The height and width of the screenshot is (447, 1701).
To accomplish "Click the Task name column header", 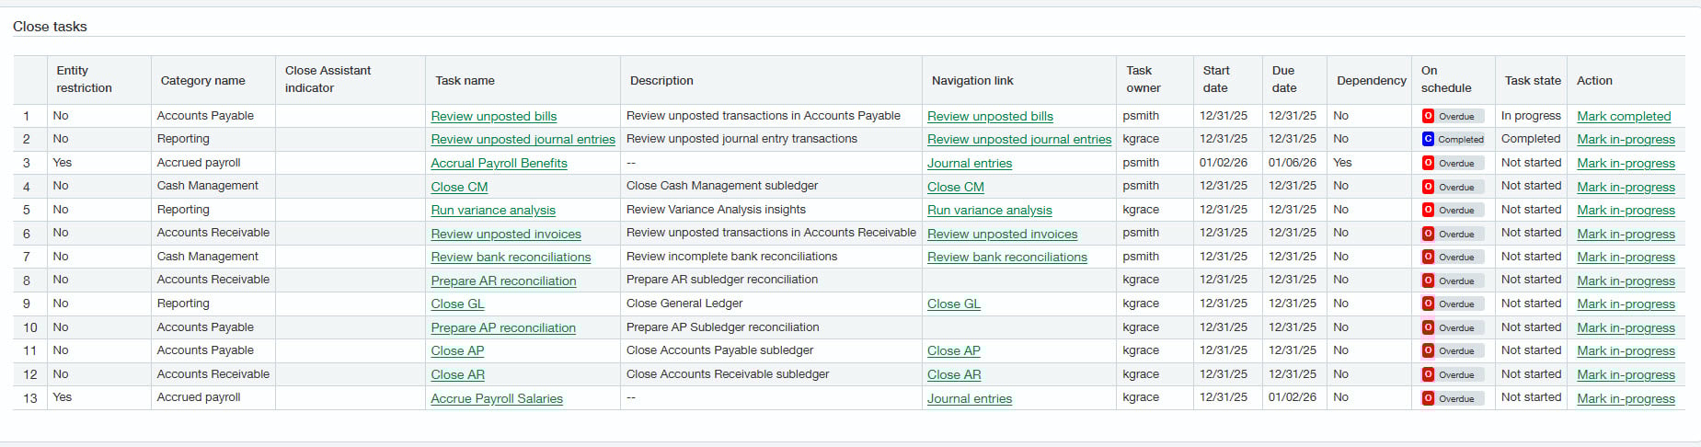I will pos(465,81).
